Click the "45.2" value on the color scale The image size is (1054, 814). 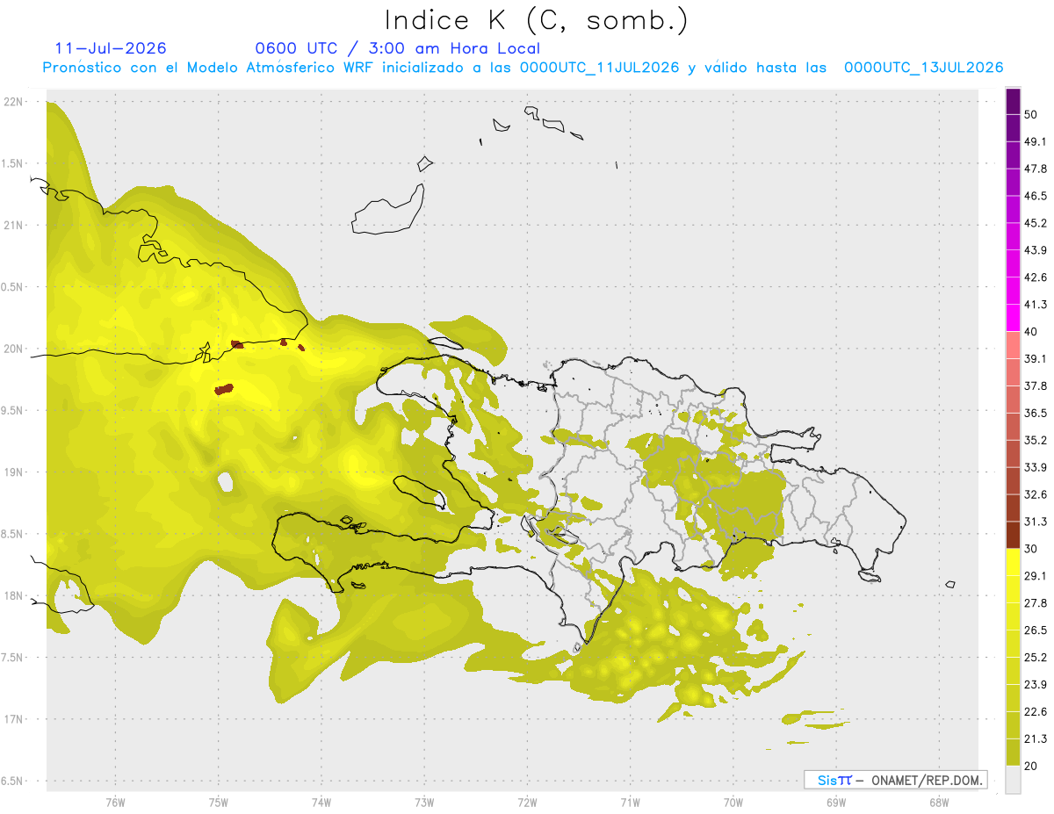(x=1036, y=223)
